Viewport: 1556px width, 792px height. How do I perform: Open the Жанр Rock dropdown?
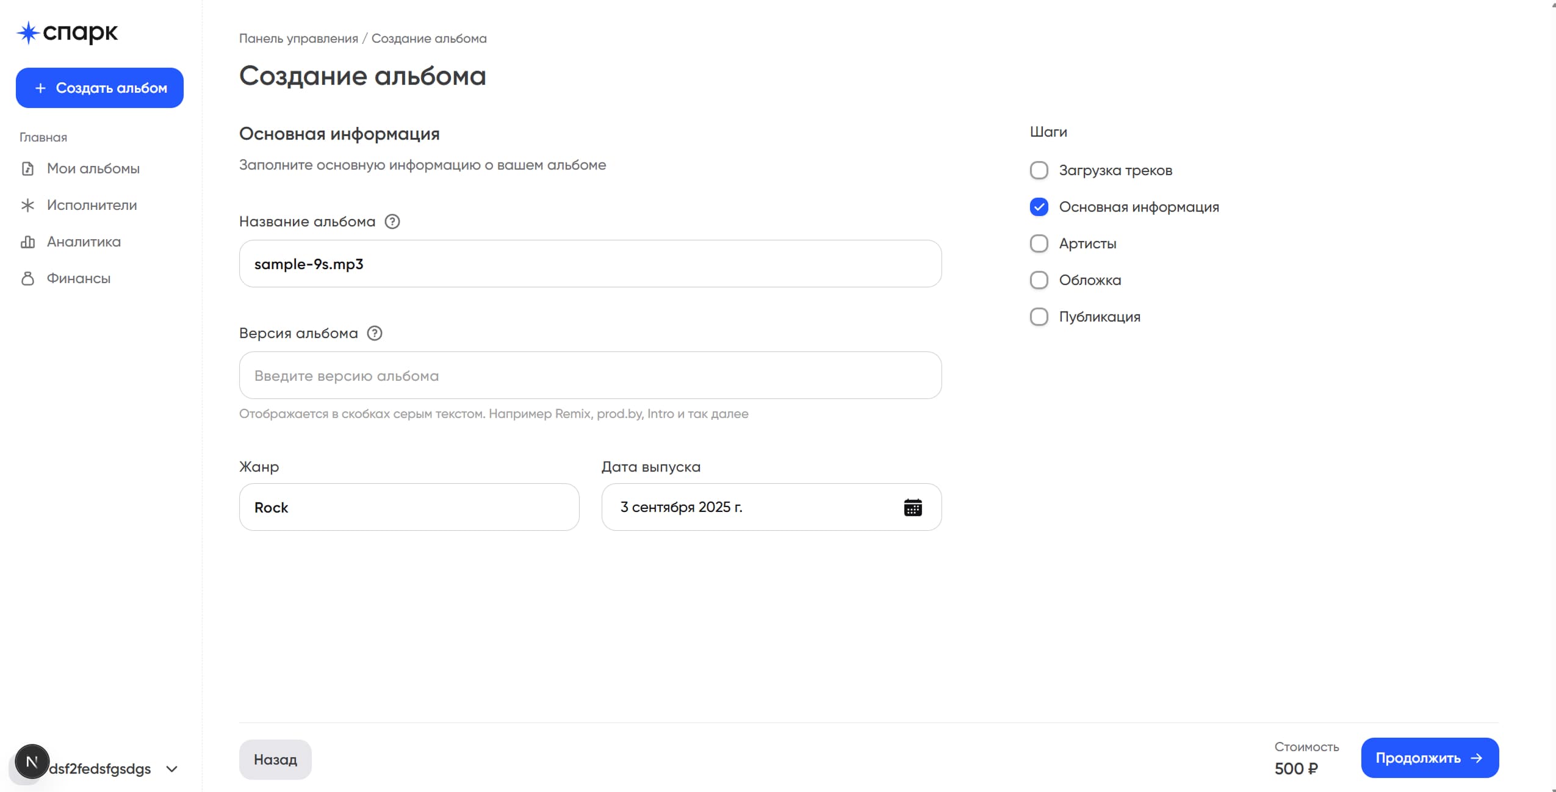click(409, 507)
